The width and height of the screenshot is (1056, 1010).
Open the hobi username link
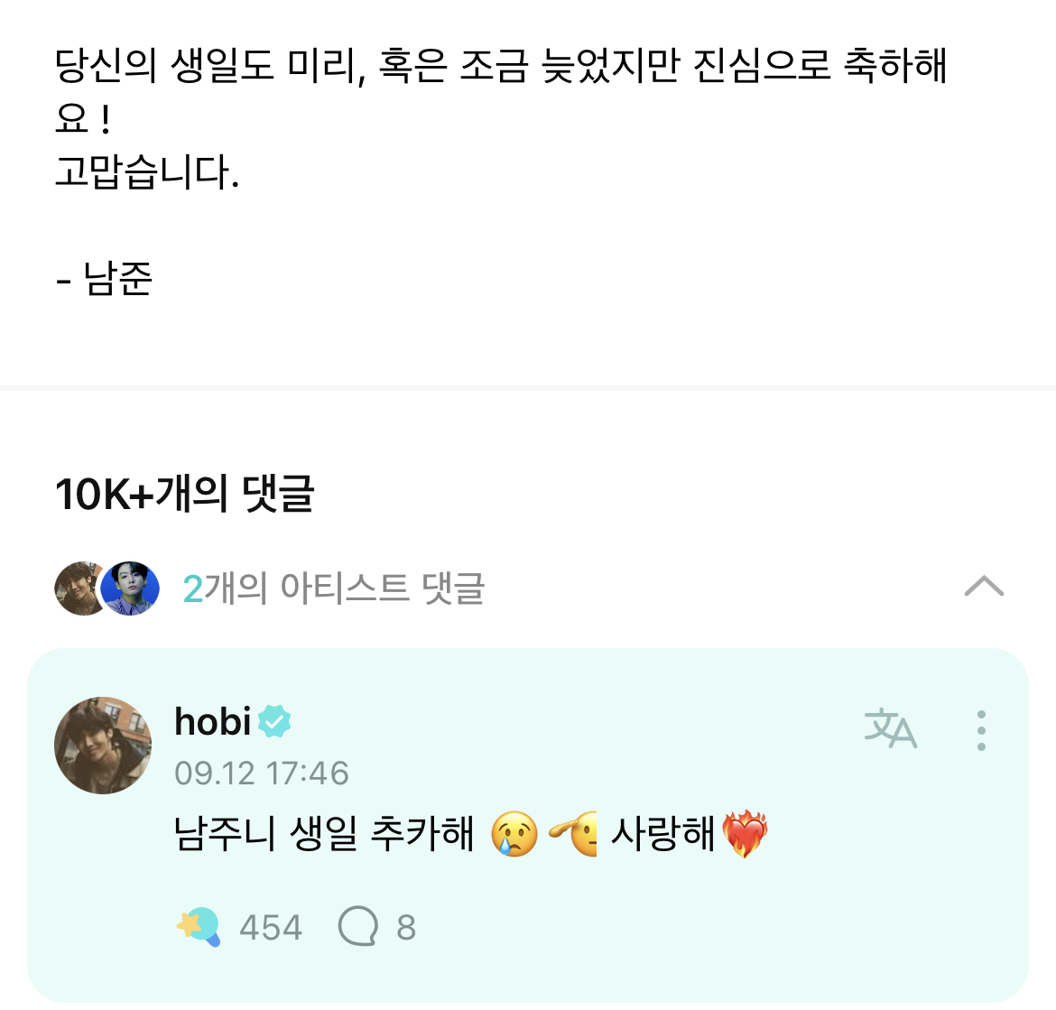coord(212,722)
